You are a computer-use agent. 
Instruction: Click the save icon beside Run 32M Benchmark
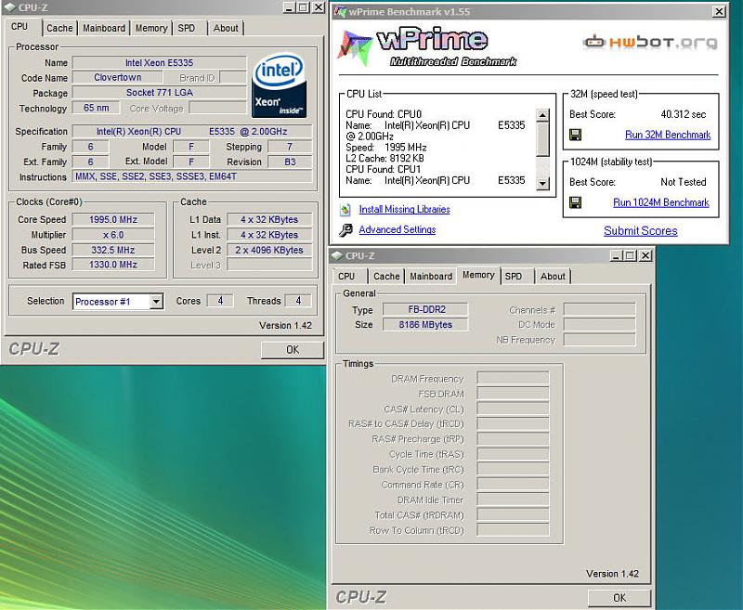click(x=575, y=135)
